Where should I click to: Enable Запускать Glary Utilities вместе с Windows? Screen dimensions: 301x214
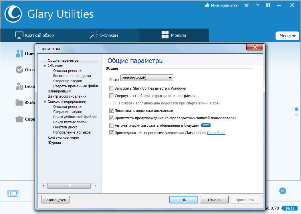[112, 88]
